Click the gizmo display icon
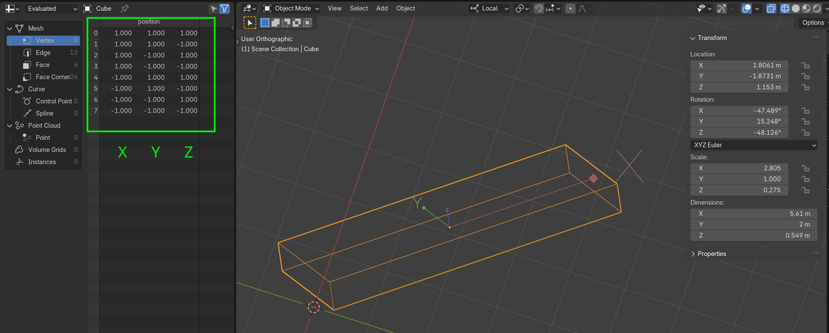Viewport: 829px width, 333px height. point(721,8)
